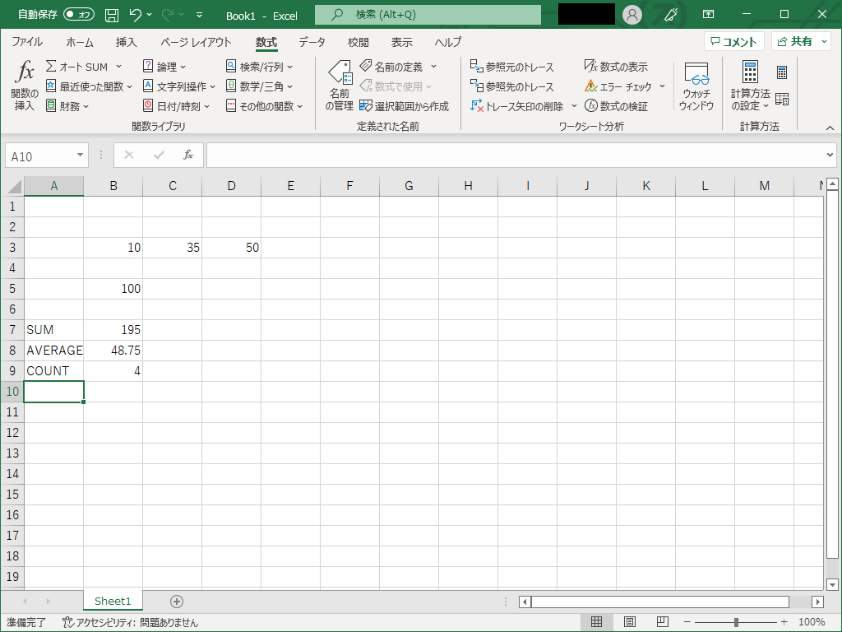Screen dimensions: 842x632
Task: Expand the formula bar chevron
Action: (x=830, y=156)
